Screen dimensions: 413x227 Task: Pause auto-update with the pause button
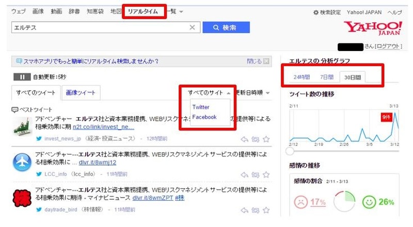22,77
